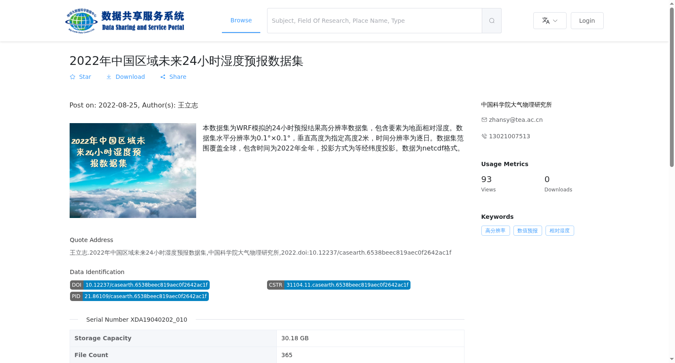The image size is (675, 363).
Task: Click the page vertical scrollbar thumb
Action: [x=672, y=87]
